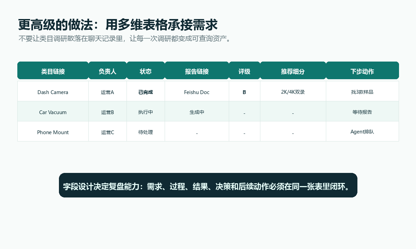Click the 报告链接 column header

coord(197,71)
